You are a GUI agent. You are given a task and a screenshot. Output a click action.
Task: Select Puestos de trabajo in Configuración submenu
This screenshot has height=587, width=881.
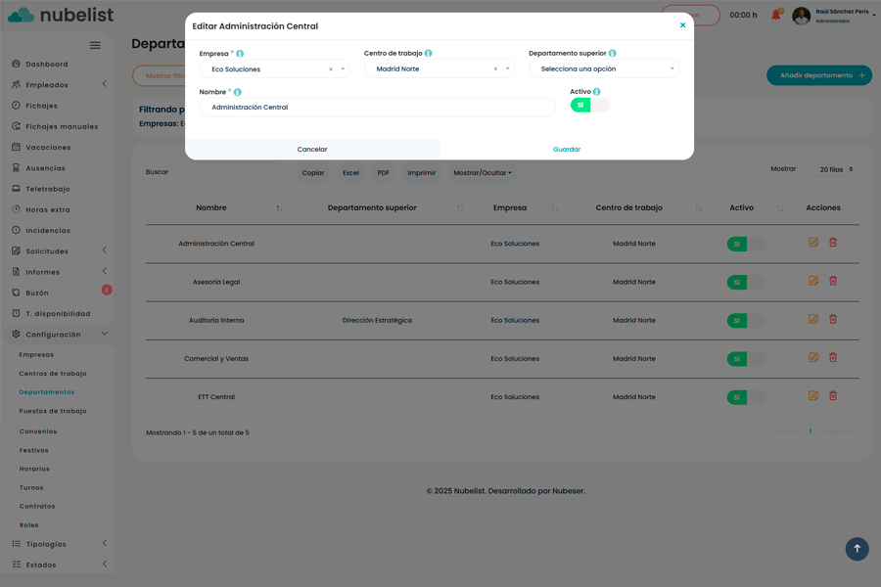53,412
